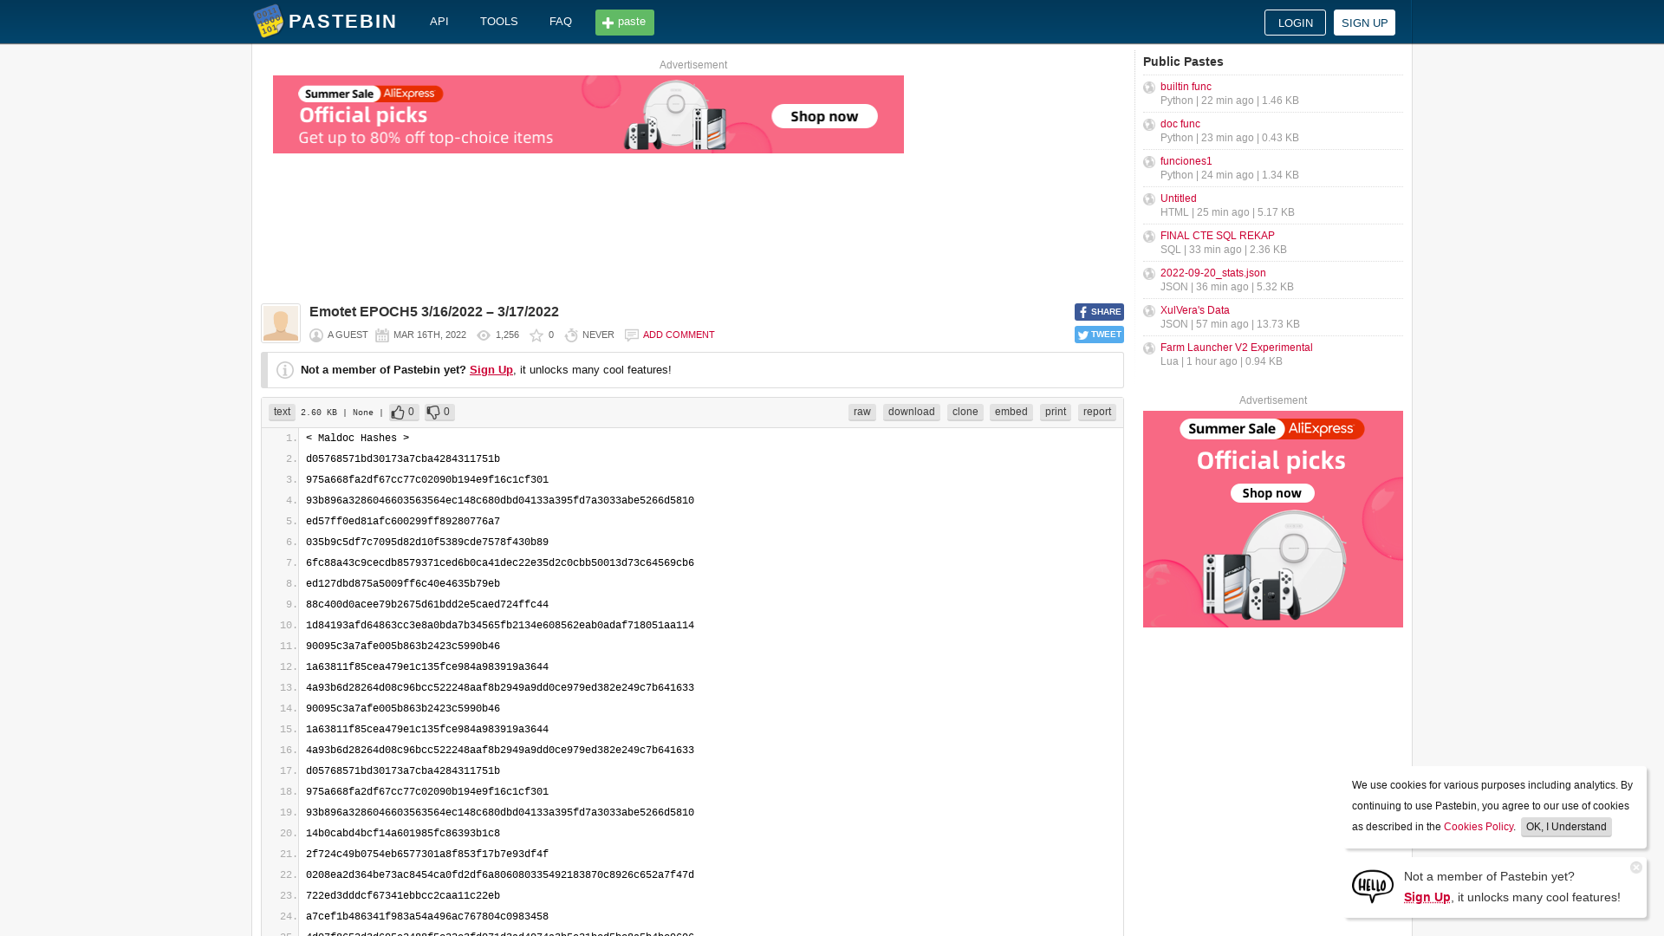
Task: Click globe icon beside builtin func
Action: 1149,88
